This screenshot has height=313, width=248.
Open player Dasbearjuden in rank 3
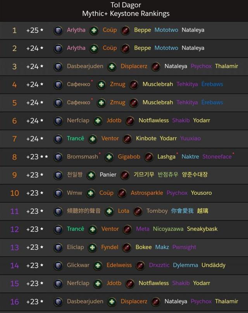[85, 66]
